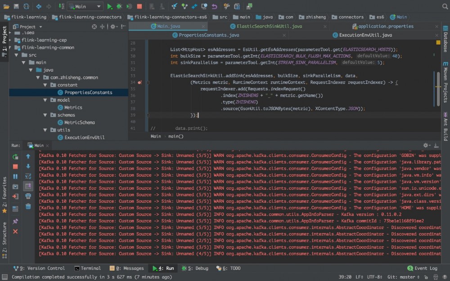Pause output in the Run panel
Viewport: 450px width, 281px height.
pos(15,177)
